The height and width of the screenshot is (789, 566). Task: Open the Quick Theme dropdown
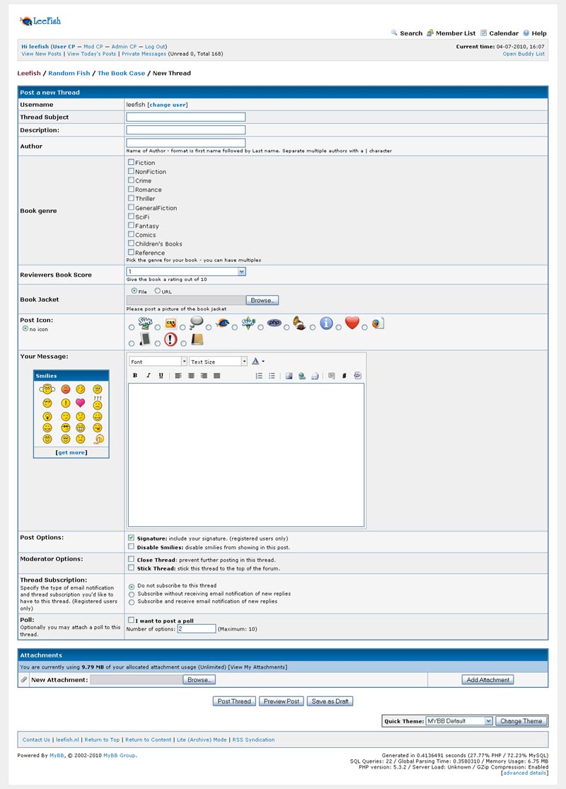point(458,721)
